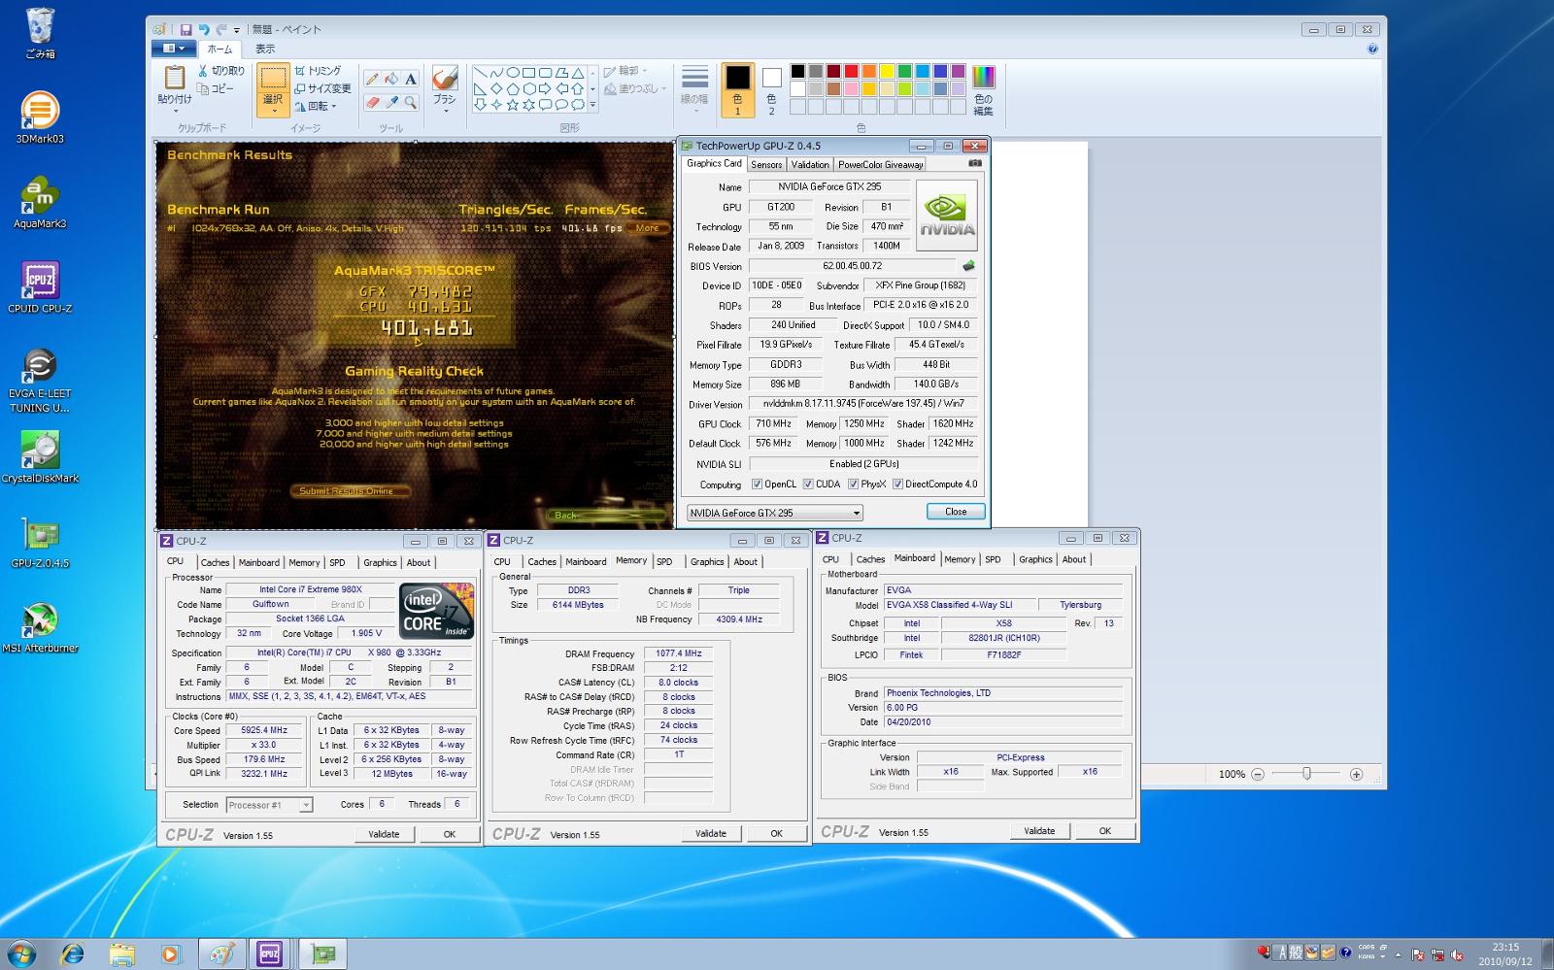The width and height of the screenshot is (1554, 970).
Task: Open Rotate (回転) dropdown
Action: tap(316, 106)
